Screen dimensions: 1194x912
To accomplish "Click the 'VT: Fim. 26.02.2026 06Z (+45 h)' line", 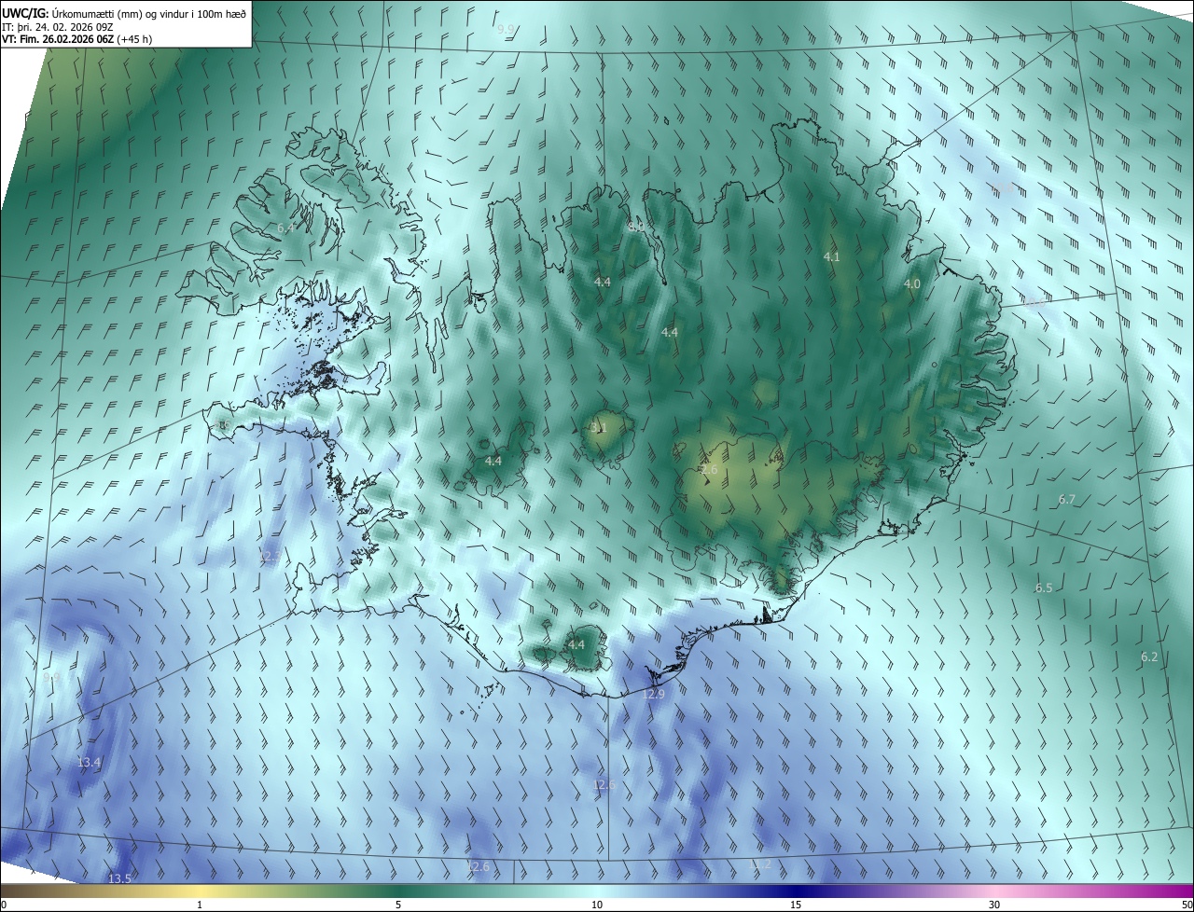I will click(76, 39).
